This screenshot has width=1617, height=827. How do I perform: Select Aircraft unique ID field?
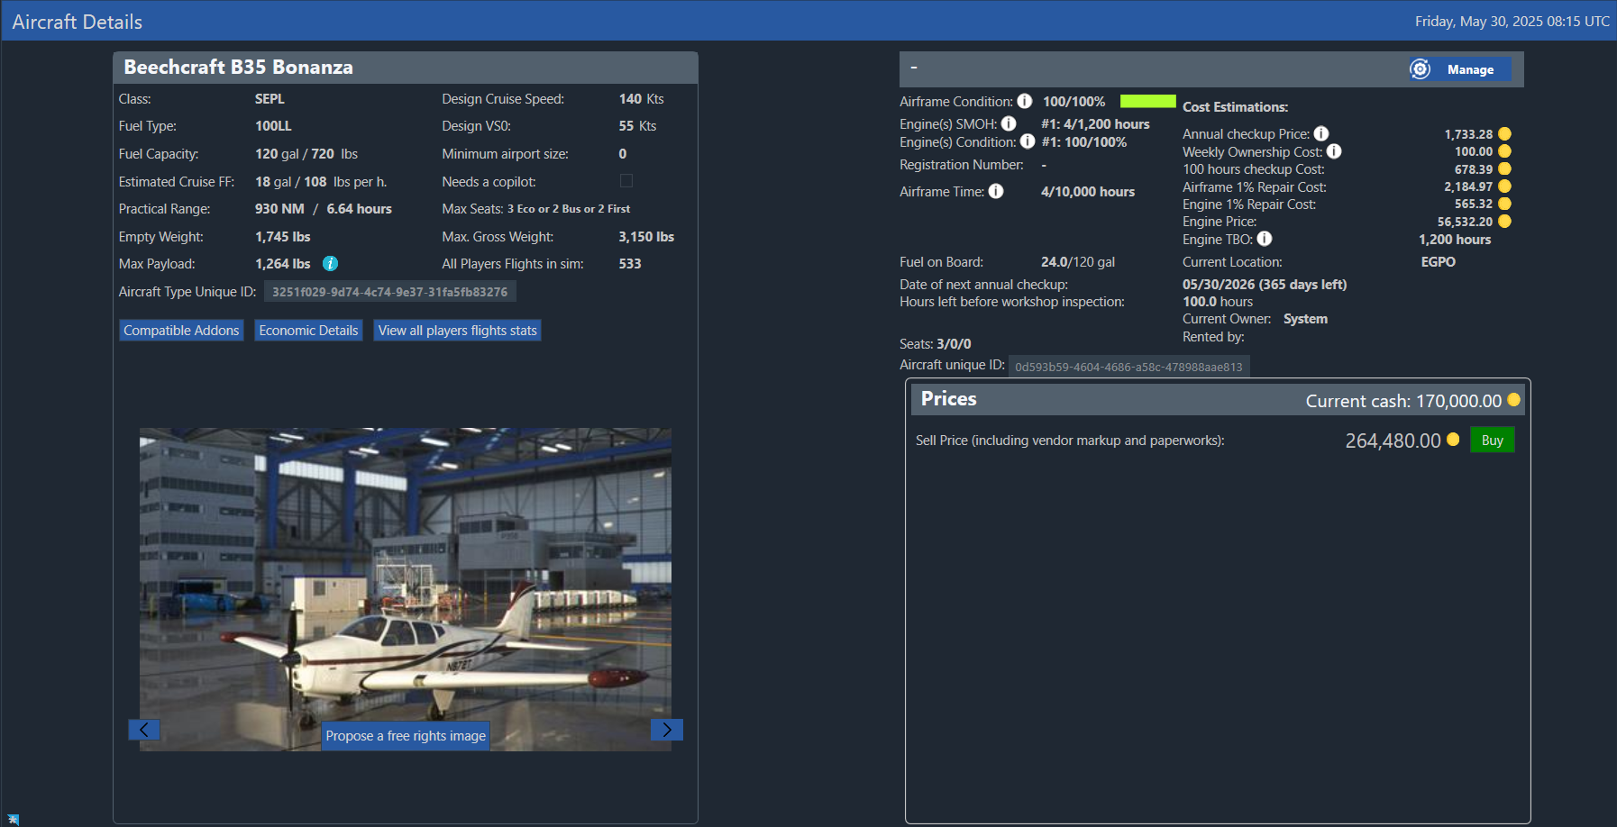click(1128, 367)
